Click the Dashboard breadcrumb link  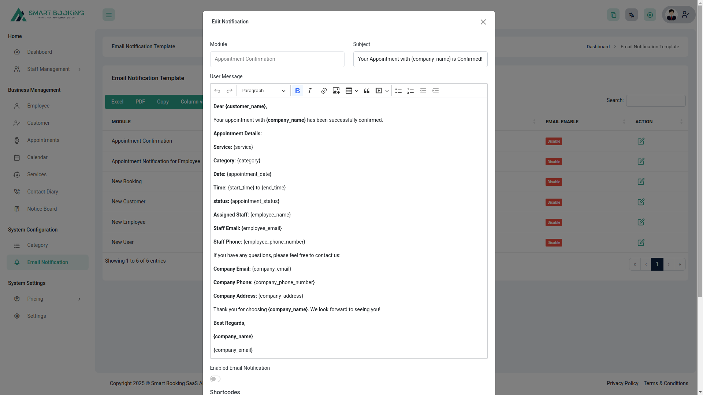click(598, 46)
